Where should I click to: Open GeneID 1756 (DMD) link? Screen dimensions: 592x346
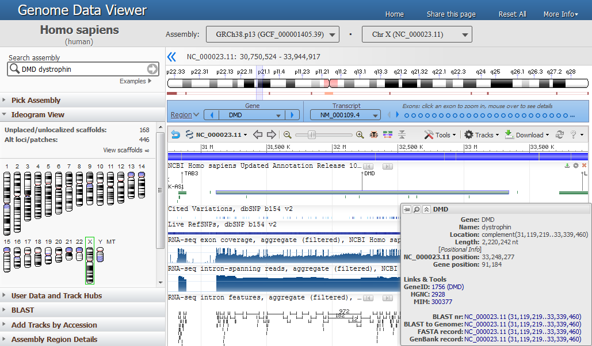tap(448, 287)
